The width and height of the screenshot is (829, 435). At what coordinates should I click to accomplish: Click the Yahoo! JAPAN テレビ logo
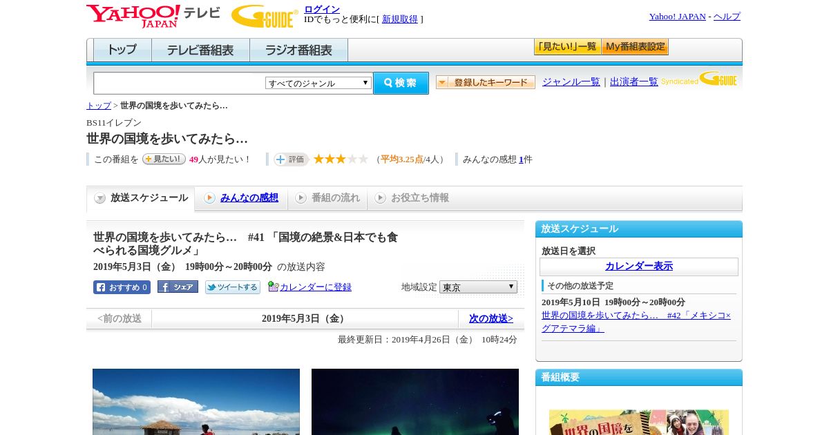pos(153,16)
